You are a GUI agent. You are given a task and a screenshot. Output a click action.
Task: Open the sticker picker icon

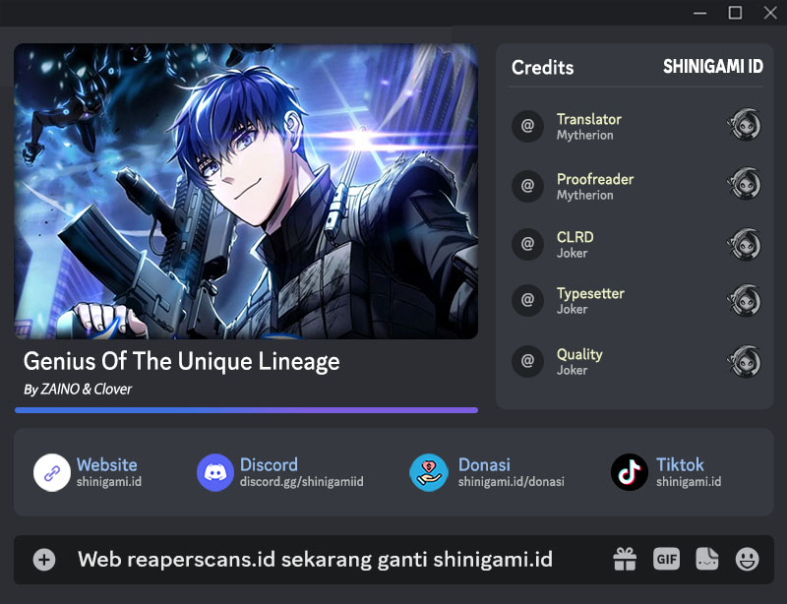tap(706, 559)
